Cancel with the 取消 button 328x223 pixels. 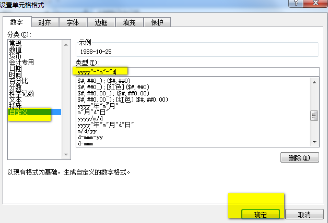click(x=304, y=215)
